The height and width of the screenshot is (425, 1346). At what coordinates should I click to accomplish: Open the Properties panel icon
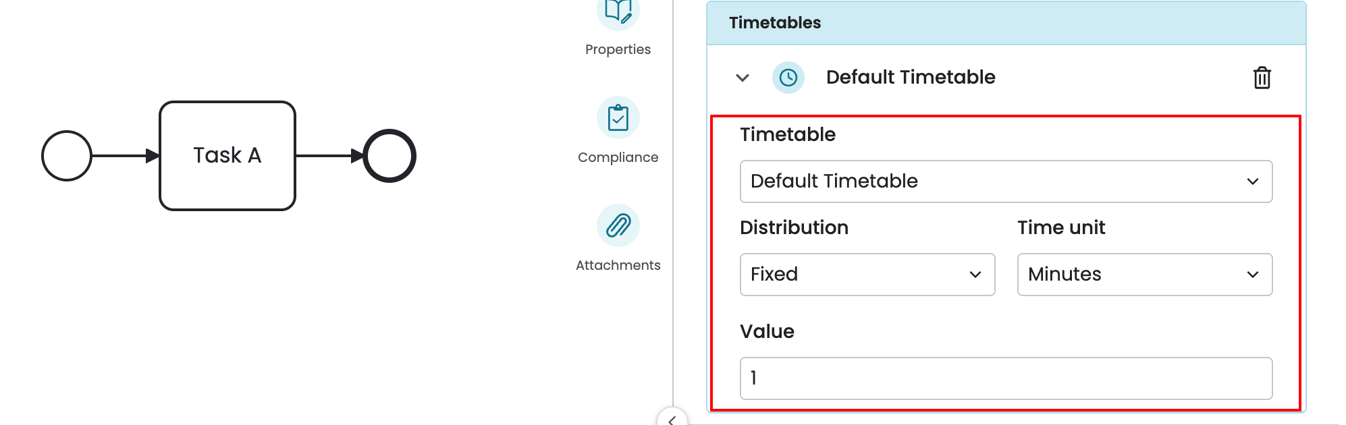[618, 12]
